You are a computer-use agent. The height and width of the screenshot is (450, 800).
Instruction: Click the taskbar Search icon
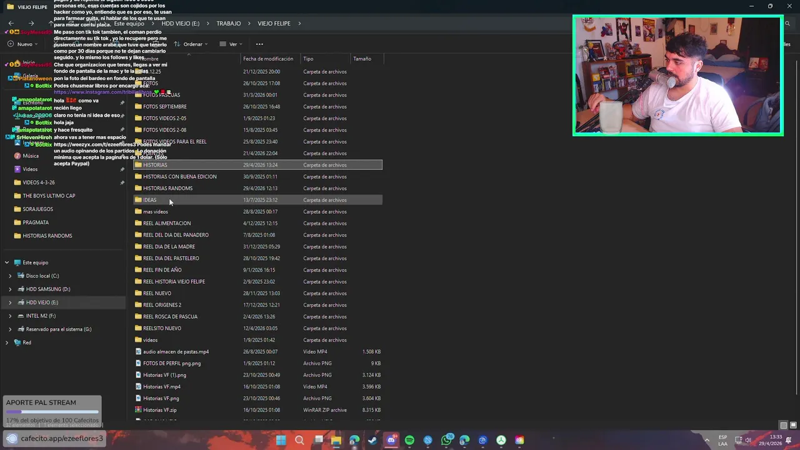[x=299, y=440]
